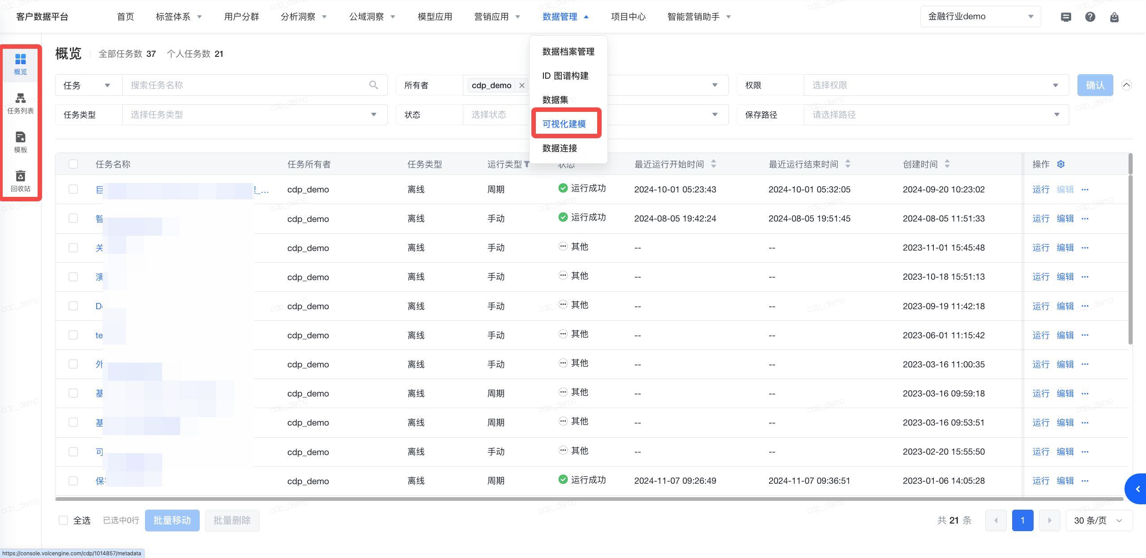The image size is (1146, 558).
Task: Click the 批量删除 button
Action: pos(232,520)
